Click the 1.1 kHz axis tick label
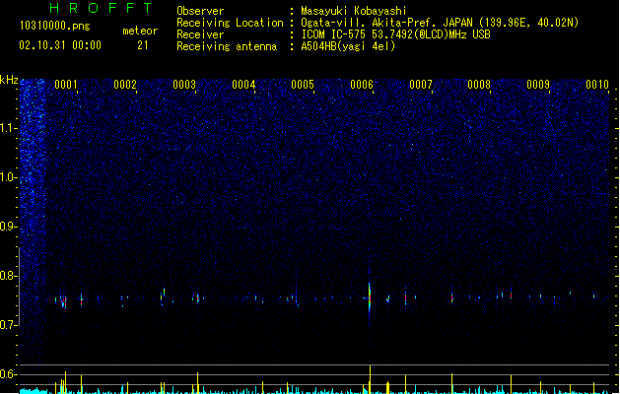Viewport: 620px width, 394px height. pos(9,128)
